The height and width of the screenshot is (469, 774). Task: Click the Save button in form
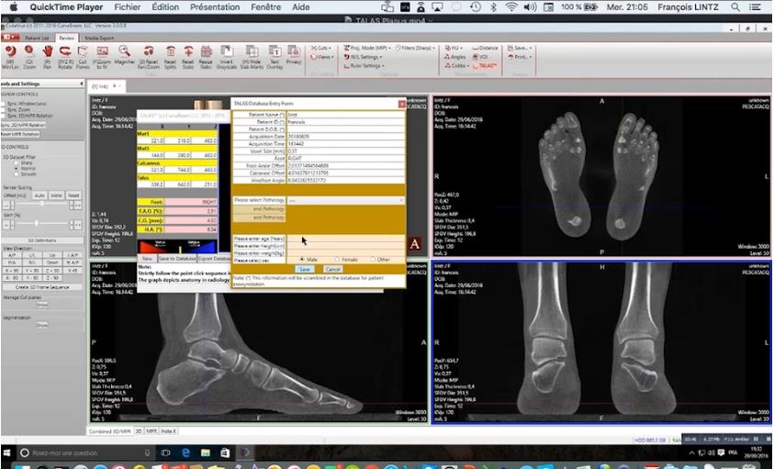click(305, 269)
